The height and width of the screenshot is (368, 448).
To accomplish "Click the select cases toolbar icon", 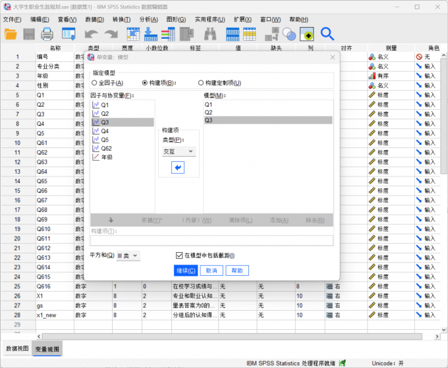I will (x=307, y=34).
